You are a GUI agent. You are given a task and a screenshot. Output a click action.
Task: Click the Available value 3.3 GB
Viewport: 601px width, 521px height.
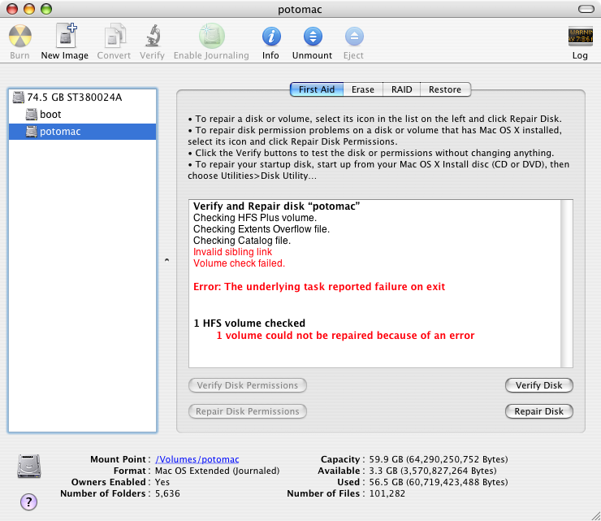(433, 471)
